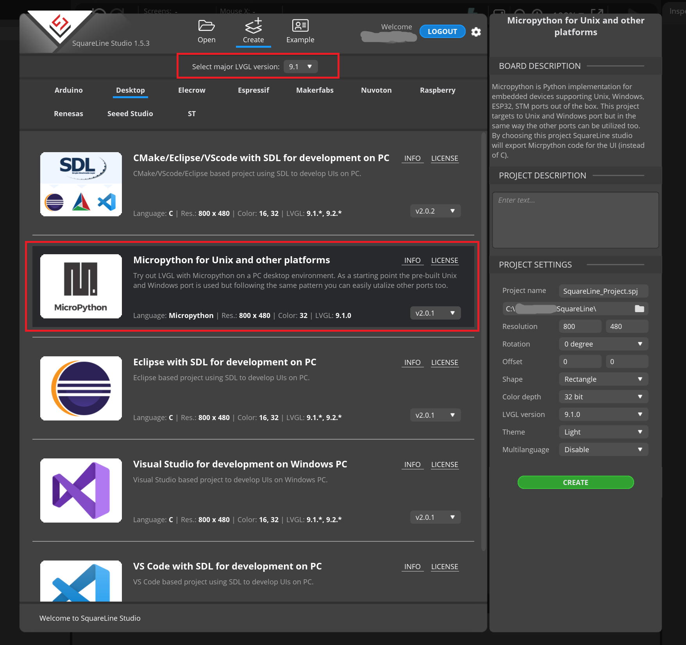Image resolution: width=686 pixels, height=645 pixels.
Task: Click the second Offset field
Action: [627, 361]
